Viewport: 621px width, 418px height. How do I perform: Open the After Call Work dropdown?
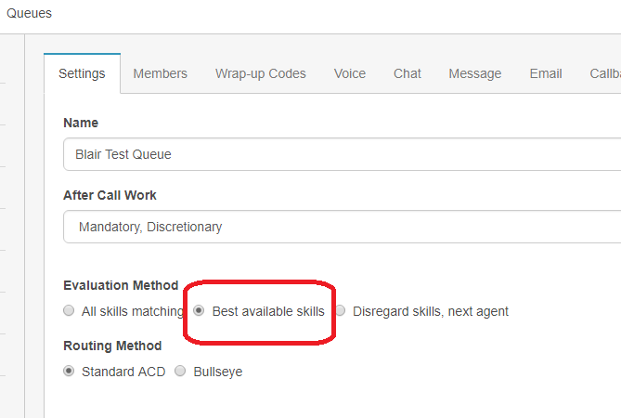tap(343, 227)
